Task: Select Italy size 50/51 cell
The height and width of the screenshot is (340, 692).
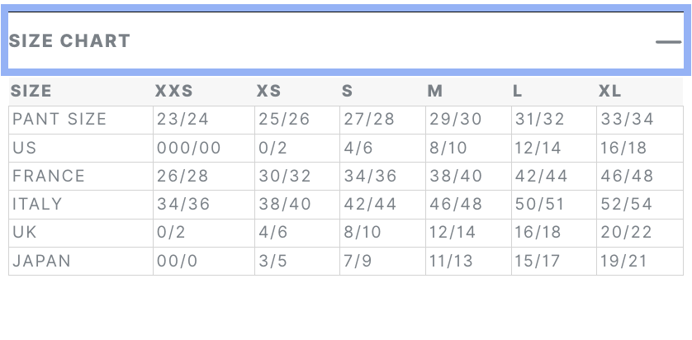Action: click(540, 204)
